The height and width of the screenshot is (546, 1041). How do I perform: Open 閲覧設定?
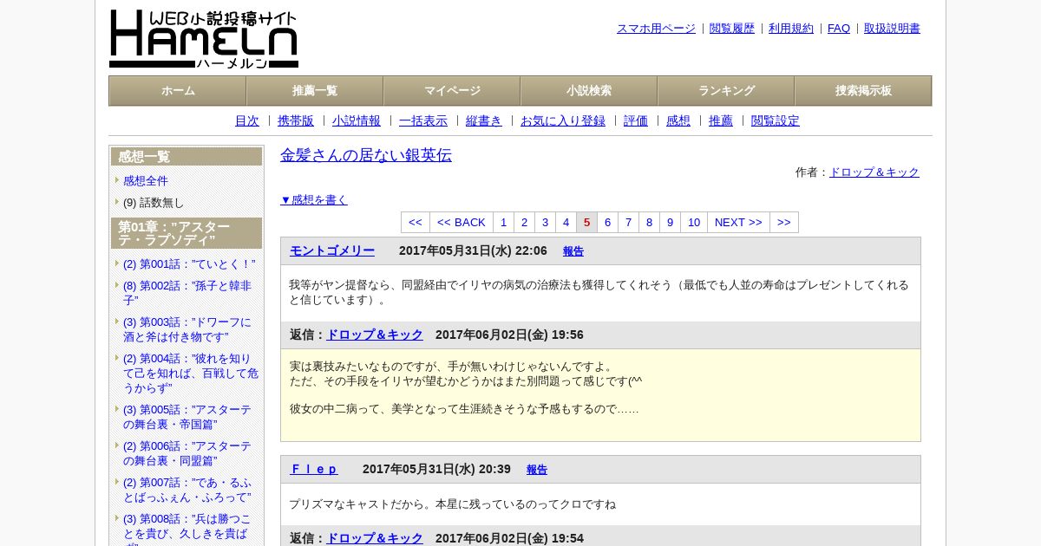click(x=776, y=120)
